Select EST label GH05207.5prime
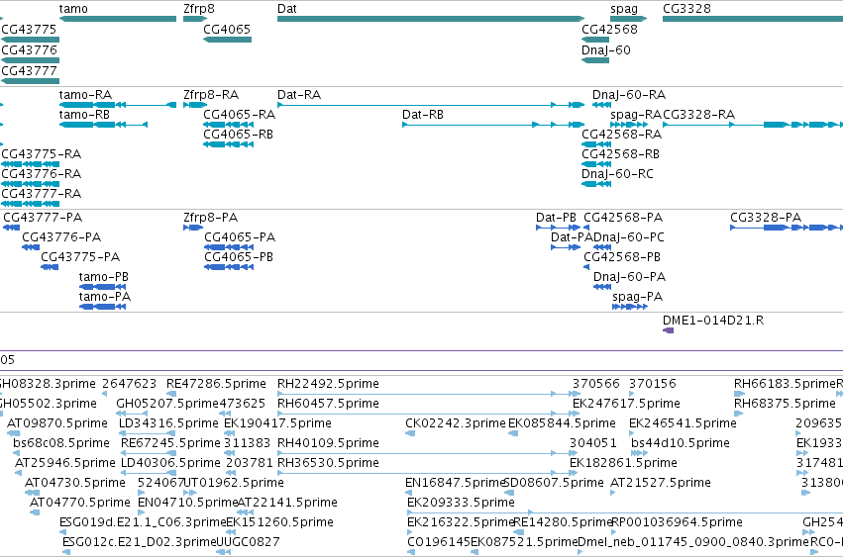843x557 pixels. coord(167,404)
